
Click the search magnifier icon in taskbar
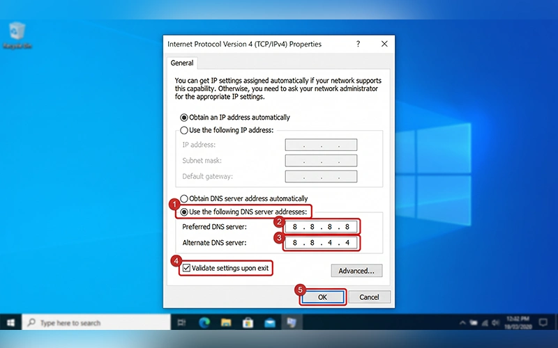click(31, 322)
